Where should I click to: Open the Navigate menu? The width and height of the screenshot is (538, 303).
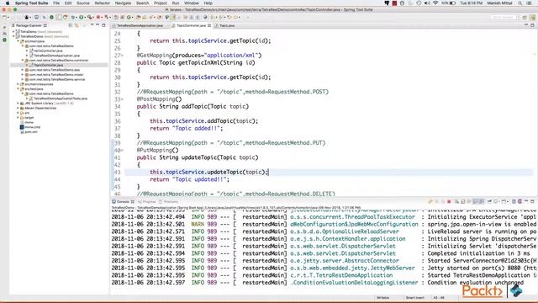[123, 3]
